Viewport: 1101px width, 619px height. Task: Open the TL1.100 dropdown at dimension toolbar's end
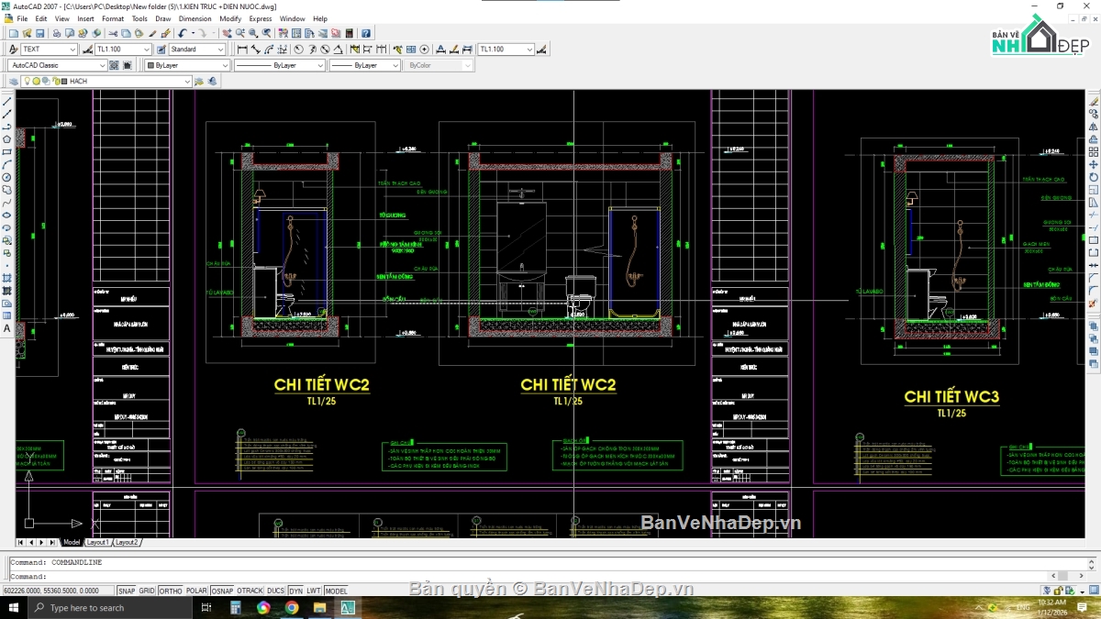(x=506, y=50)
